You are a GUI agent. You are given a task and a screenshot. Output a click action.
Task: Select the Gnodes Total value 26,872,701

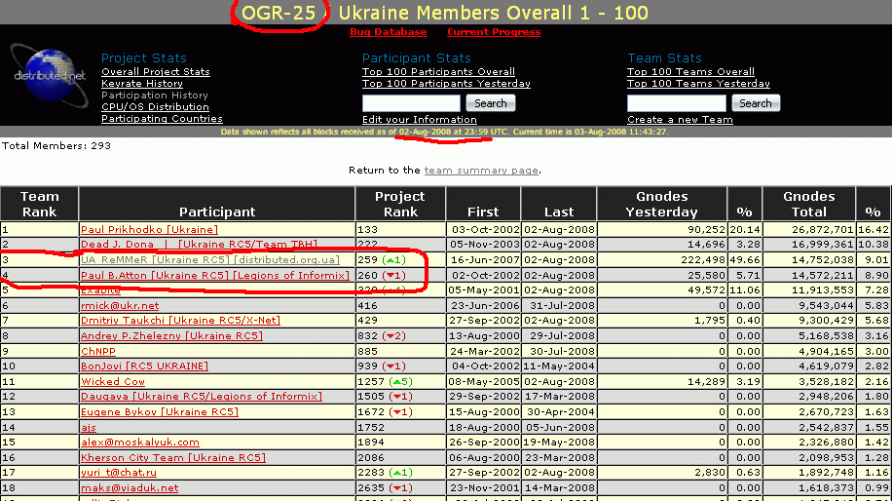[x=822, y=230]
